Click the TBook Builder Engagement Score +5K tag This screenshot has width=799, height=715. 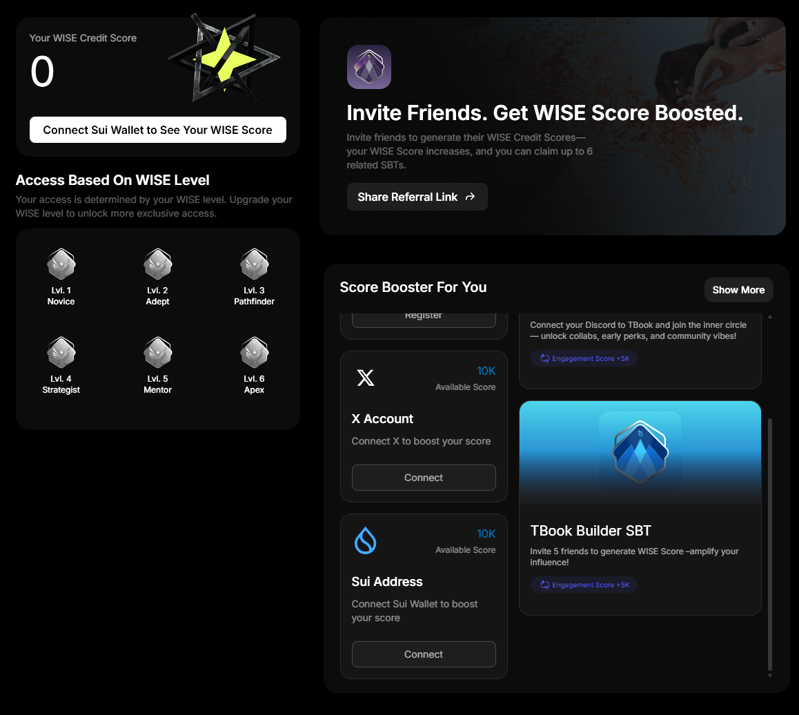(x=584, y=585)
